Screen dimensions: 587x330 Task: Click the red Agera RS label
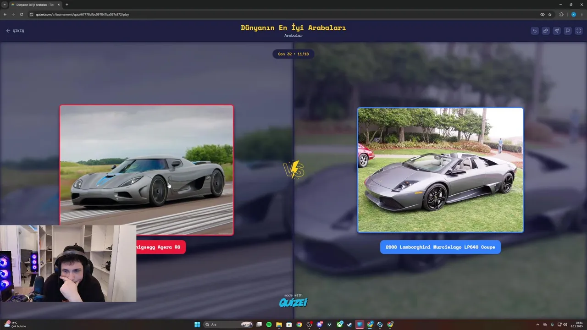(x=161, y=247)
